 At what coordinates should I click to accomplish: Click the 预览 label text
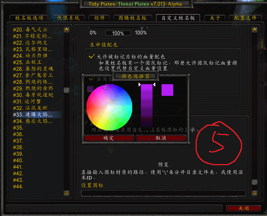pos(163,164)
